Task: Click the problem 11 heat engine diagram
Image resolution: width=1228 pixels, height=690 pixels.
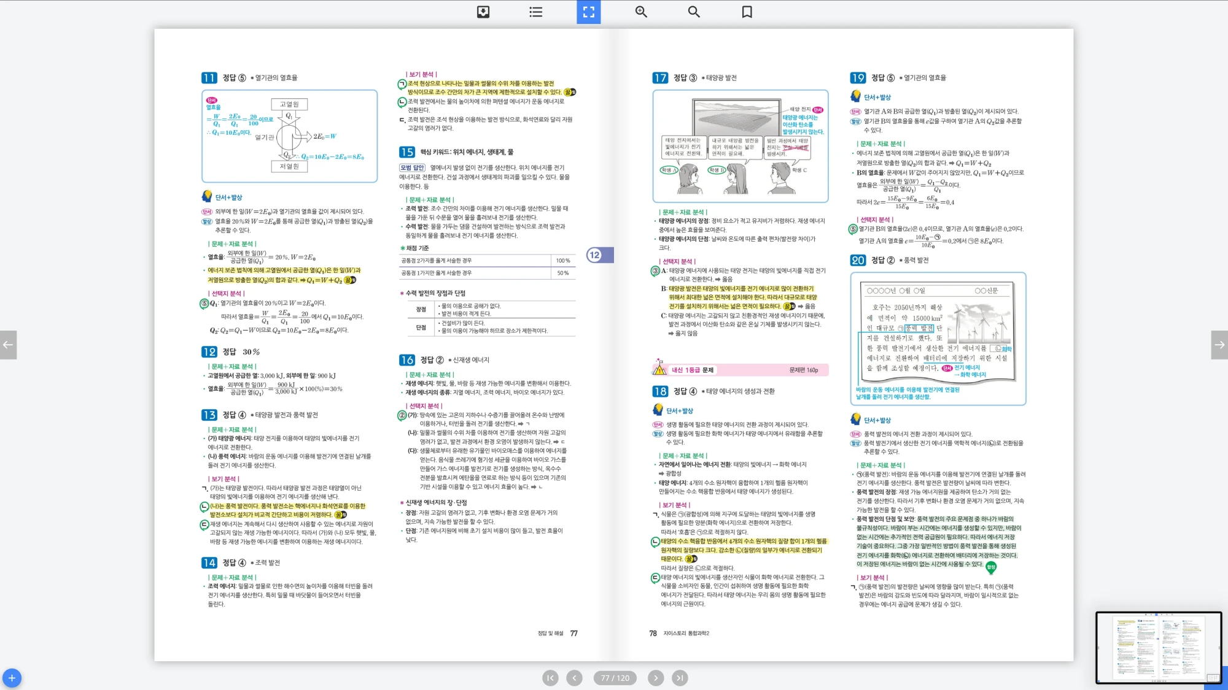Action: [289, 136]
